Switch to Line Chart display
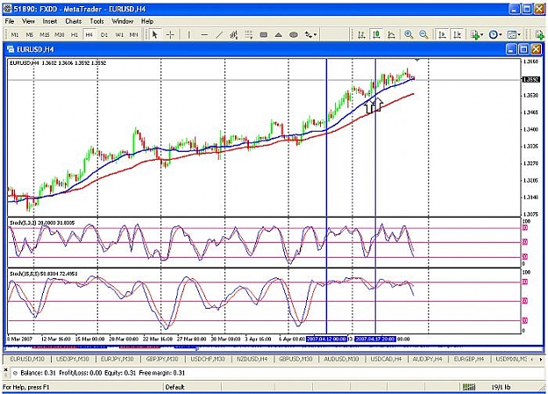 pyautogui.click(x=391, y=34)
